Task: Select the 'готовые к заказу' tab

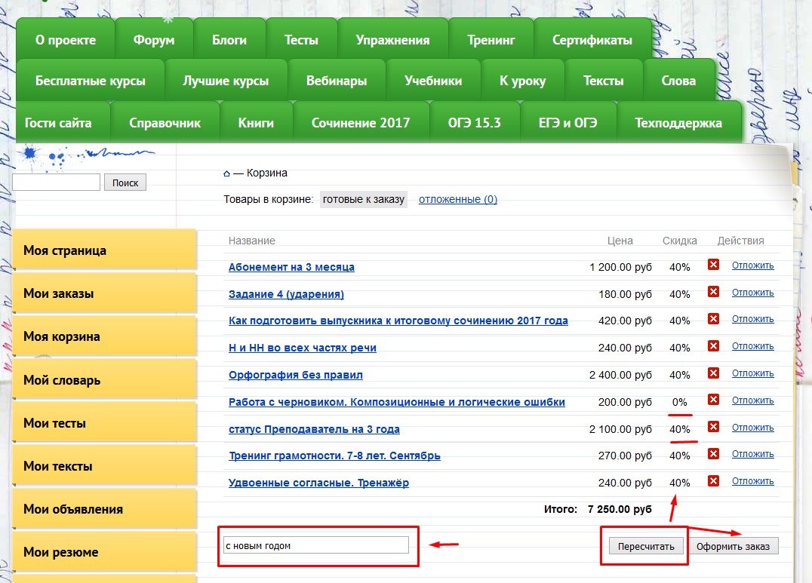Action: (x=364, y=200)
